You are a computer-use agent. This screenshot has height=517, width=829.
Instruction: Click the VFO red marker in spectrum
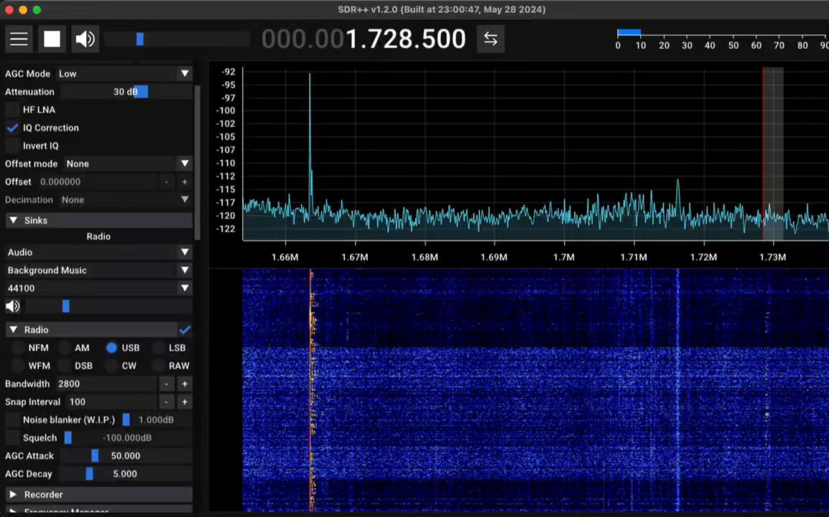coord(763,153)
